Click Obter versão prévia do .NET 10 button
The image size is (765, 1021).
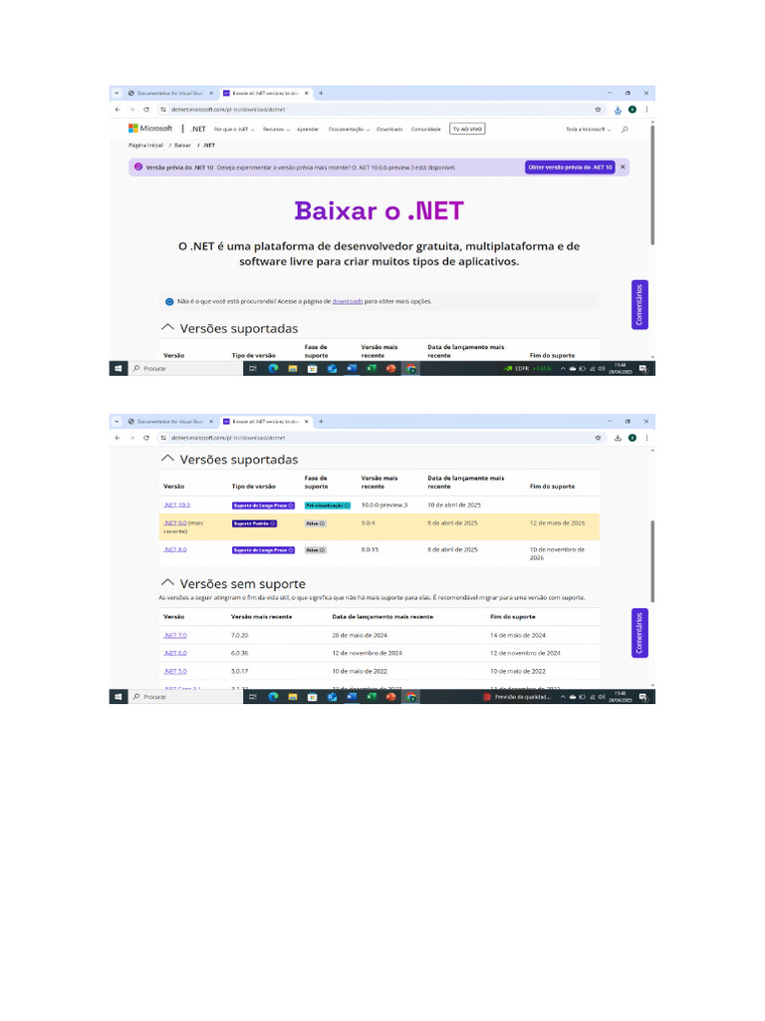(570, 168)
